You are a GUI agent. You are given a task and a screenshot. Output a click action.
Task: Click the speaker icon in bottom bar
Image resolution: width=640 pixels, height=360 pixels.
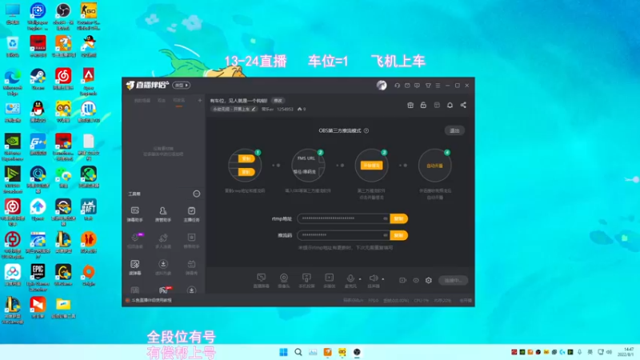[373, 278]
